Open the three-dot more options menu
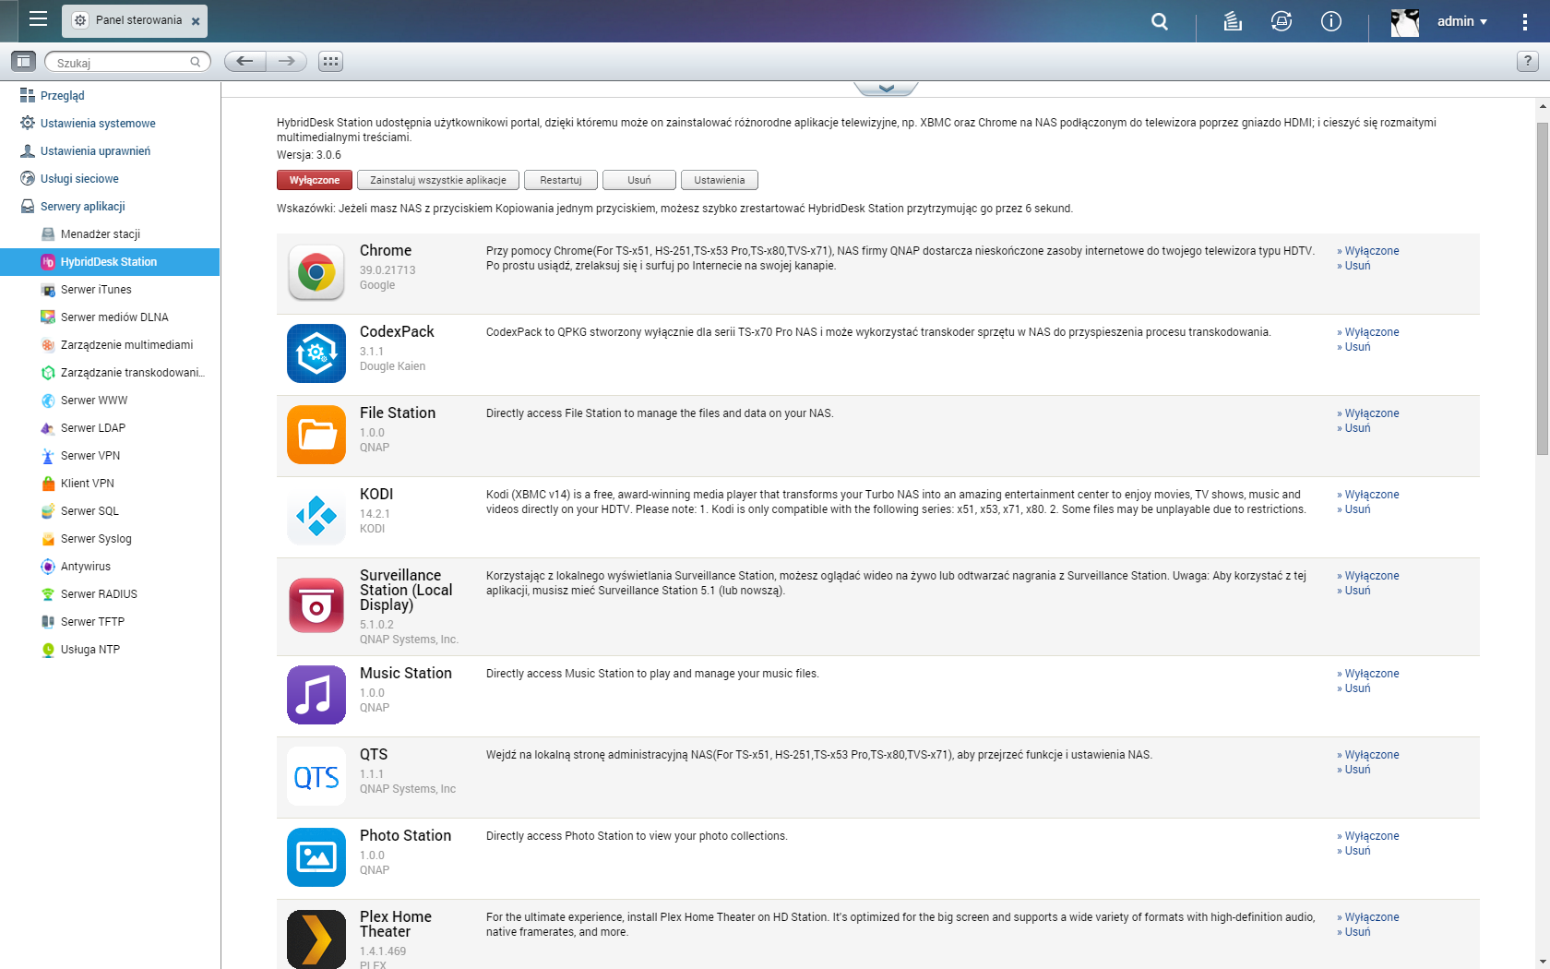This screenshot has height=969, width=1550. 1524,21
